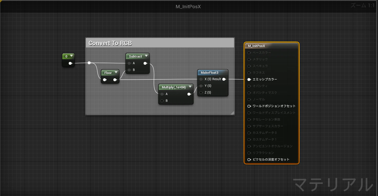This screenshot has width=378, height=196.
Task: Click the ラフネス input pin
Action: (249, 73)
